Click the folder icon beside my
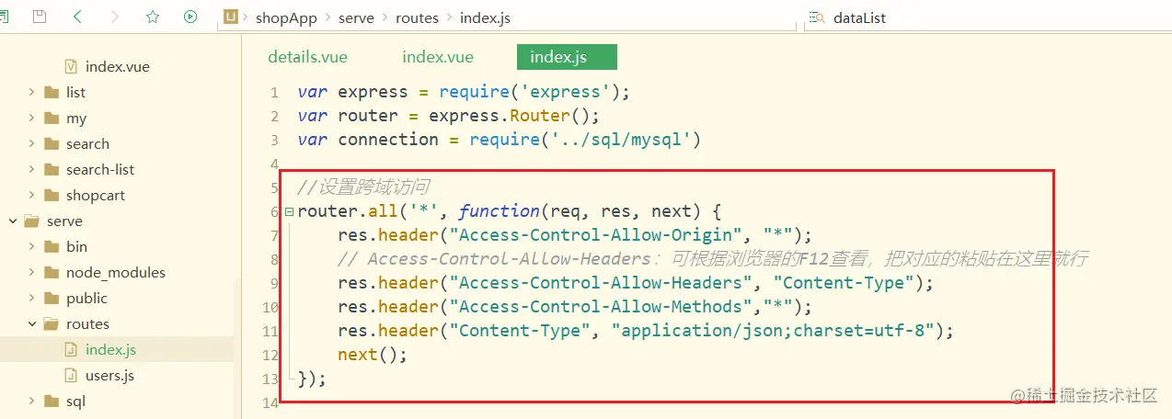The height and width of the screenshot is (419, 1172). click(x=51, y=118)
